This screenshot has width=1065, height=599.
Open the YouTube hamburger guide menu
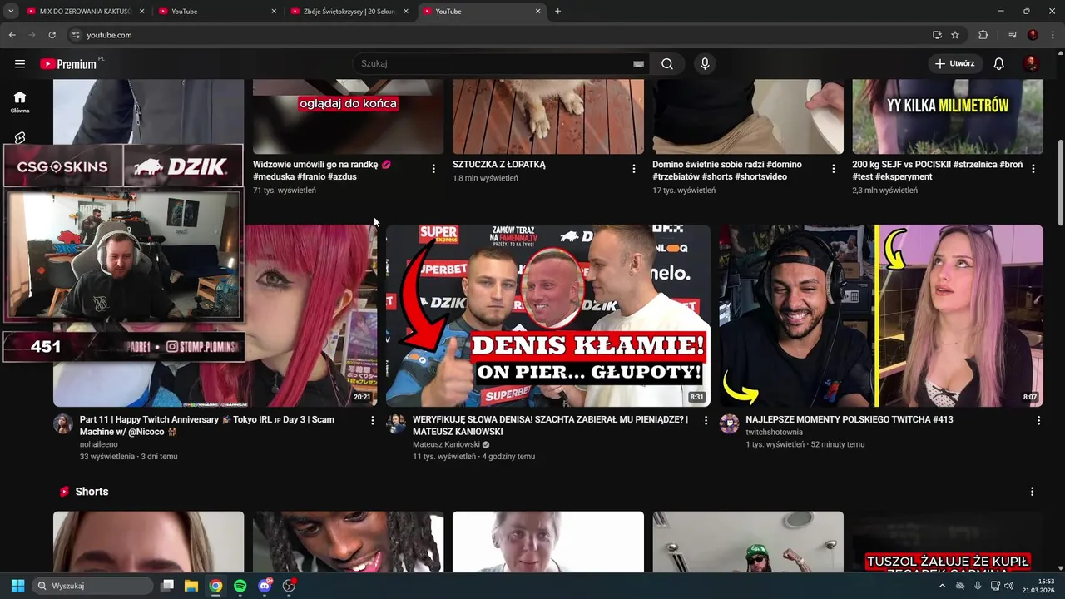tap(20, 64)
